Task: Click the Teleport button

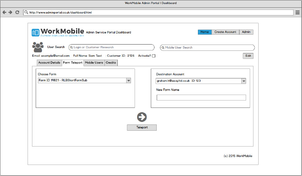Action: 142,127
